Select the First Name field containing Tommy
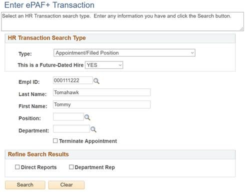 101,104
